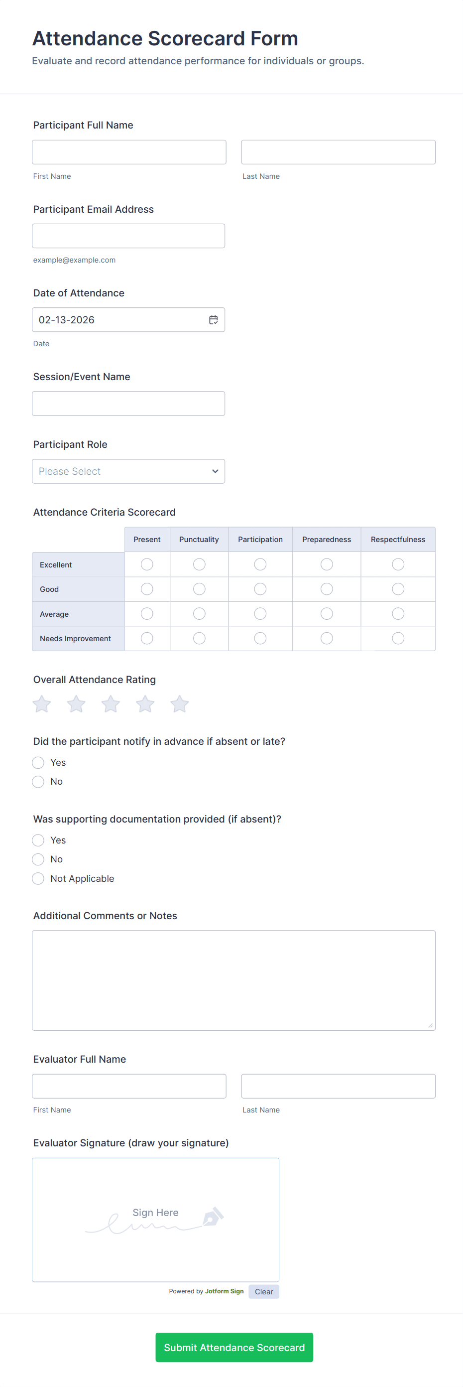
Task: Rate Punctuality as Good
Action: (x=199, y=589)
